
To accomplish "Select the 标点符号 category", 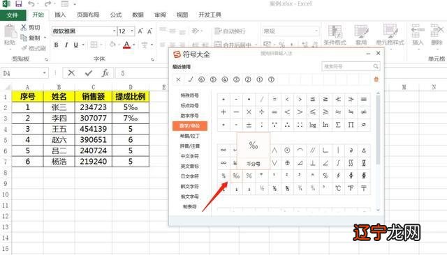I will coord(189,105).
